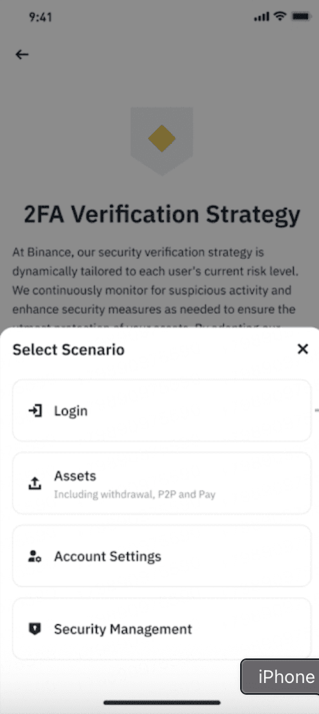Tap the 9:41 clock display
Image resolution: width=319 pixels, height=714 pixels.
pos(41,17)
